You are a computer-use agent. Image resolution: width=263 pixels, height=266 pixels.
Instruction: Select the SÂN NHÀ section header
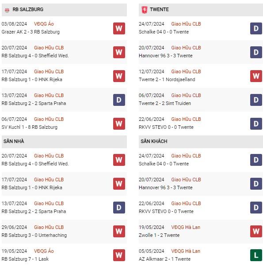tap(64, 141)
